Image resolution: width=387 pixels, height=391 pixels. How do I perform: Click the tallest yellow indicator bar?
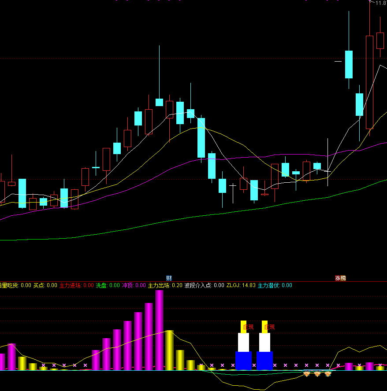[169, 350]
